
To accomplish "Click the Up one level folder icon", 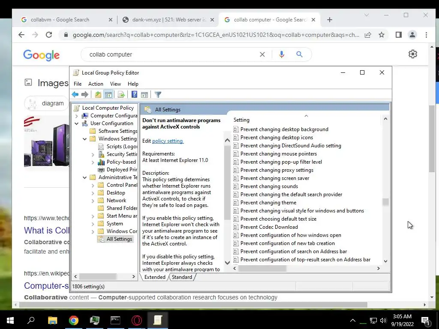I will point(98,95).
